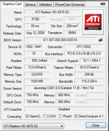109x131 pixels.
Task: Toggle the OpenCL checkbox
Action: [27, 116]
